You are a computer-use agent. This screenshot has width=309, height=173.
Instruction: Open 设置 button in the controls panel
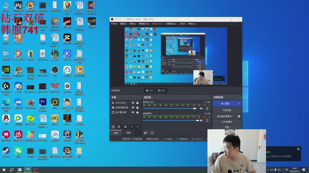(x=227, y=127)
